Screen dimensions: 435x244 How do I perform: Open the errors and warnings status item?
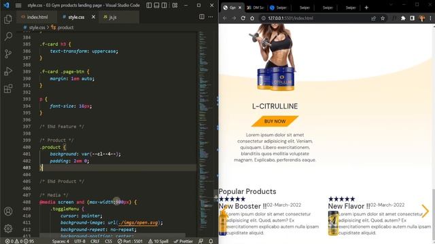[20, 241]
